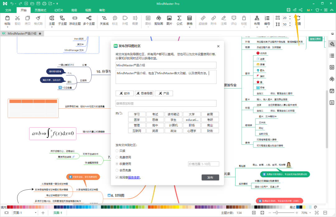Click the Attachment (附件) icon

pyautogui.click(x=213, y=18)
